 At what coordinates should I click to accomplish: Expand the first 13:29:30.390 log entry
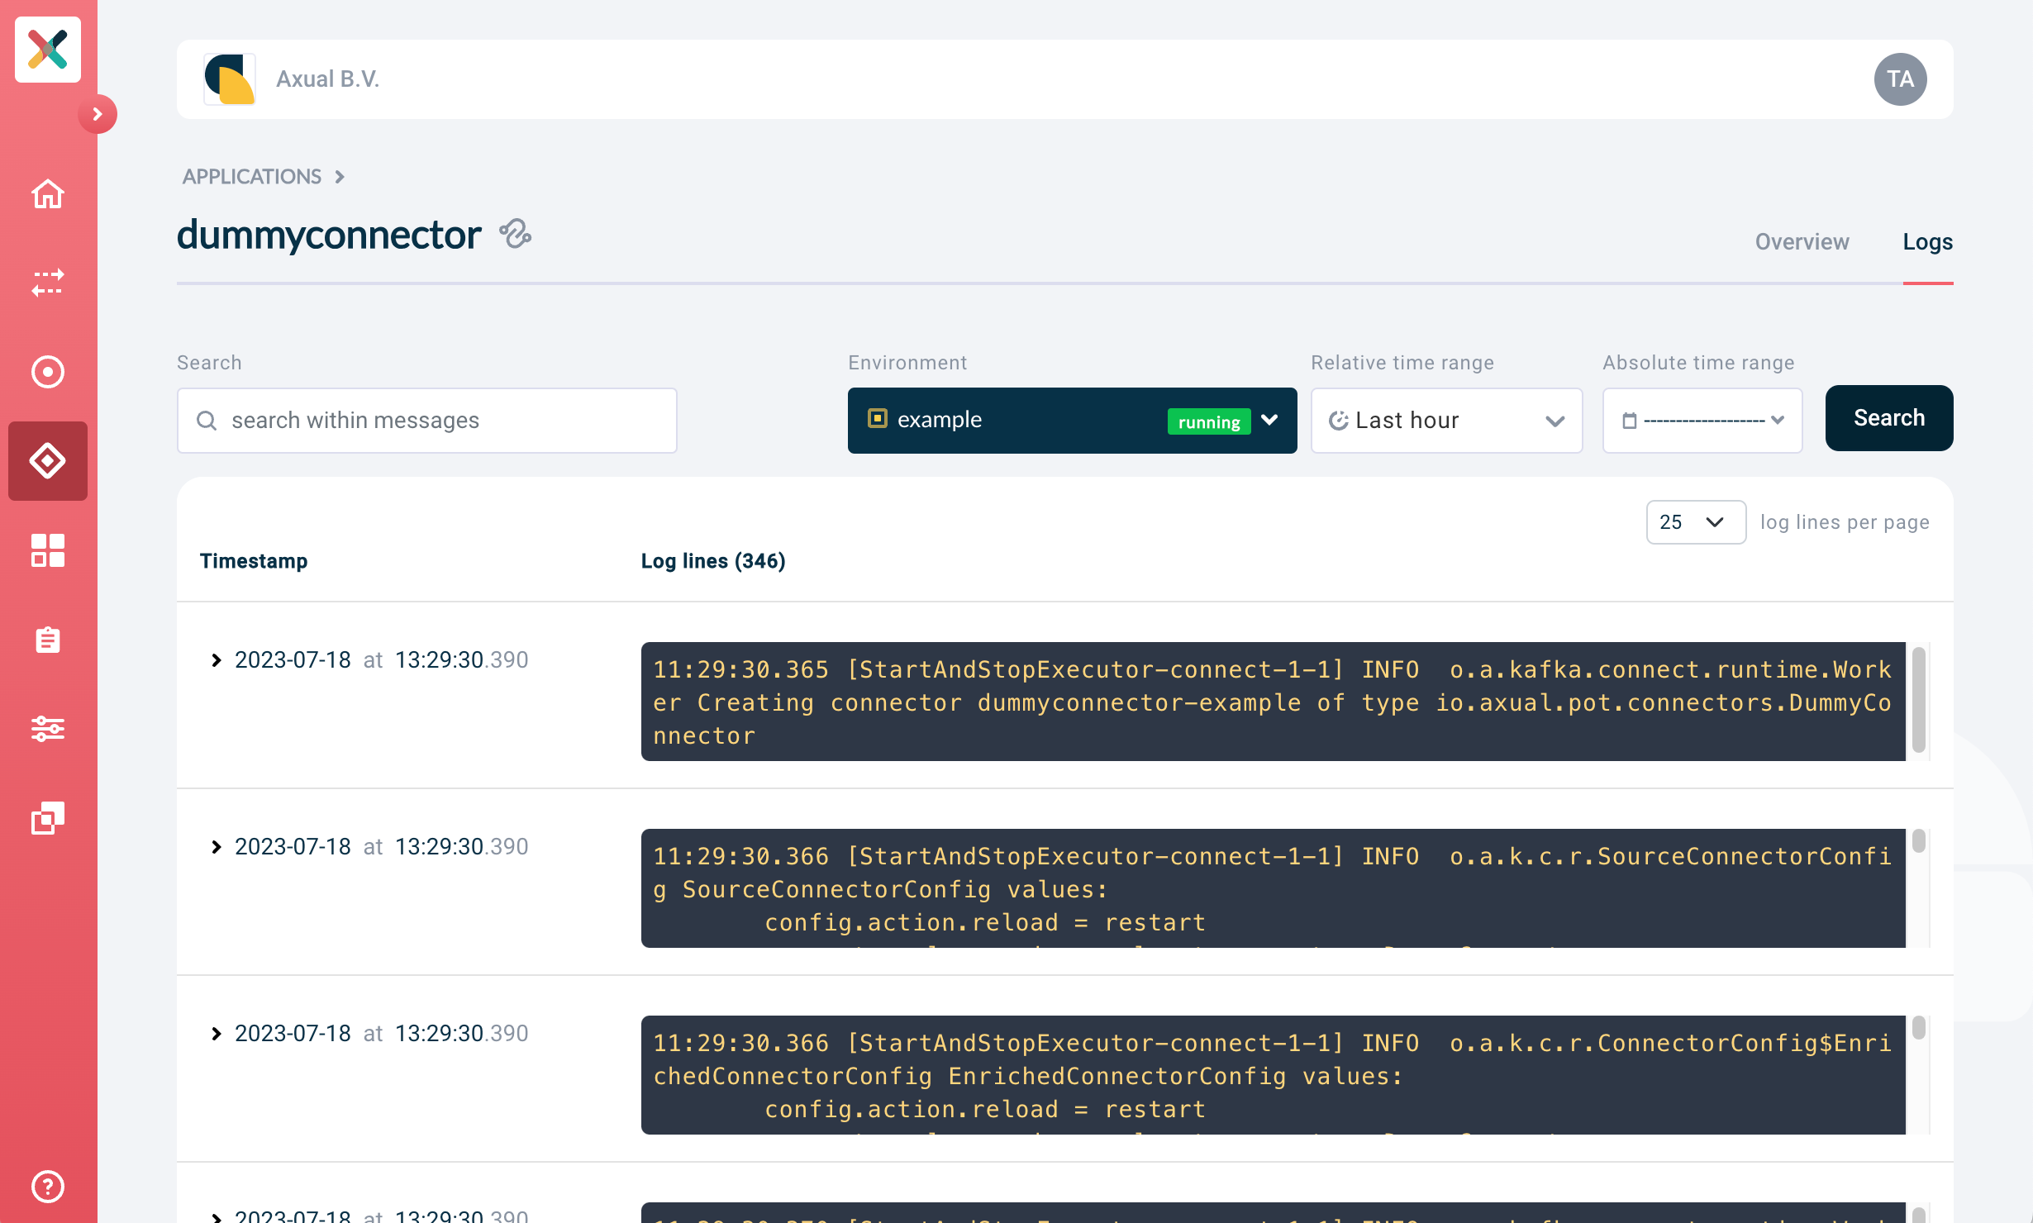pos(217,659)
